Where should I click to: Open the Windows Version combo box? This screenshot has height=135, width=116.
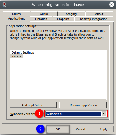(76, 114)
